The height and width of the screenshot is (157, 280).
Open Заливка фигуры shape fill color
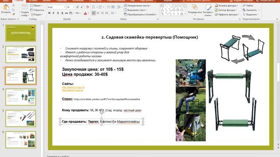click(226, 6)
